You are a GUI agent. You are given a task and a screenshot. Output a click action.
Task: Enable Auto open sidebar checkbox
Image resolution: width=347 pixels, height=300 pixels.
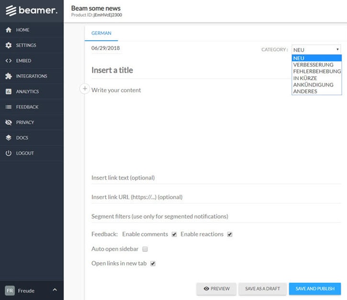click(x=145, y=249)
